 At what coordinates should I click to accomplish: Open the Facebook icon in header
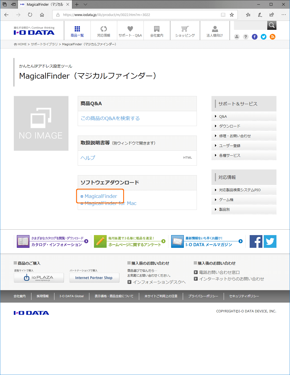tap(255, 37)
